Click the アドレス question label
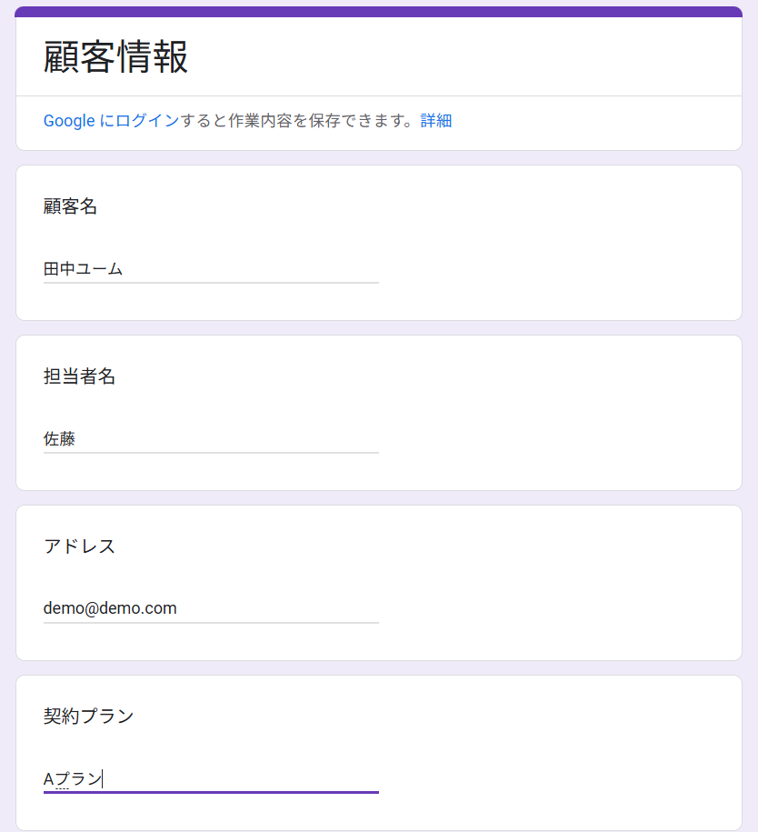Screen dimensions: 758x832 click(79, 546)
